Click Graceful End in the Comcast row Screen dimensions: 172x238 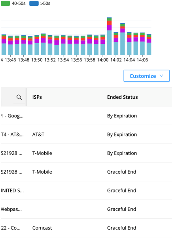tap(121, 228)
